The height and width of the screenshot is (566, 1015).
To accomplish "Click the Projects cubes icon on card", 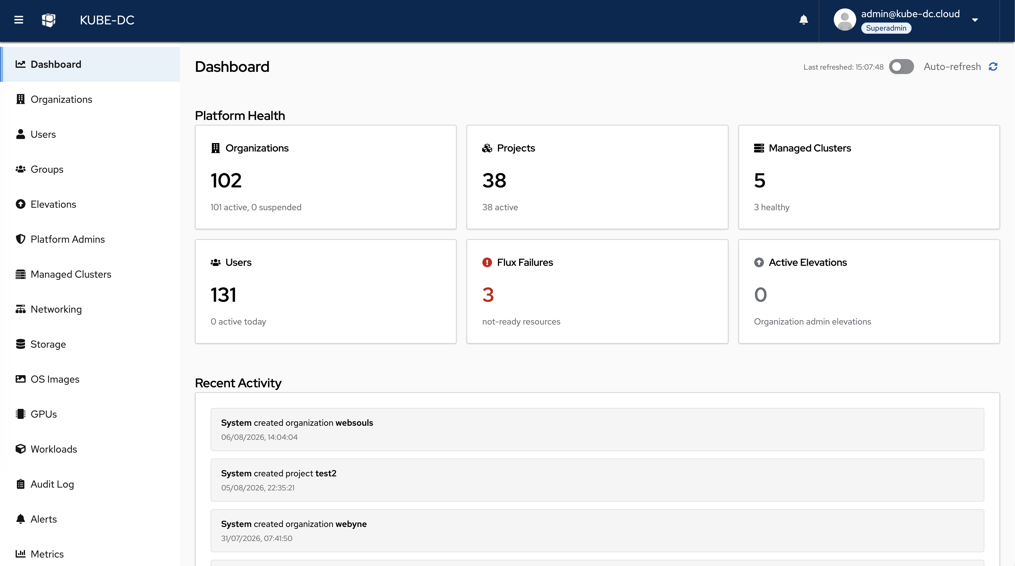I will [x=487, y=148].
